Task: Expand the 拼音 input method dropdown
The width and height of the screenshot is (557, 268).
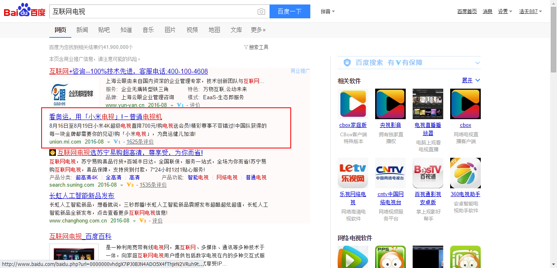Action: tap(328, 11)
